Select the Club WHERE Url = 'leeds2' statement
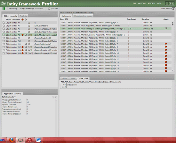The width and height of the screenshot is (176, 143). tap(116, 25)
